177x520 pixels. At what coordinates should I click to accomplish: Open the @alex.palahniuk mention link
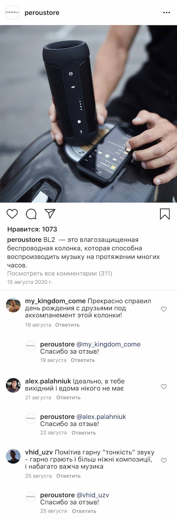tap(101, 417)
